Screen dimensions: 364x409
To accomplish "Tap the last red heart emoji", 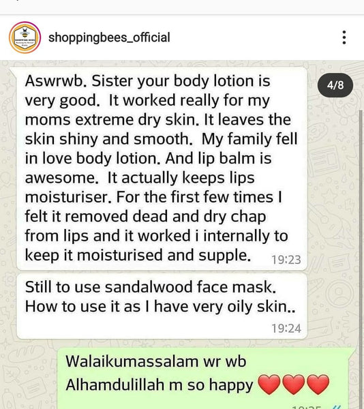I will pyautogui.click(x=318, y=384).
